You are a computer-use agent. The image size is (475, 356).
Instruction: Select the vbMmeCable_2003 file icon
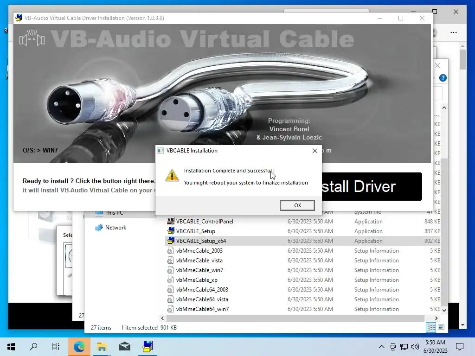point(170,251)
